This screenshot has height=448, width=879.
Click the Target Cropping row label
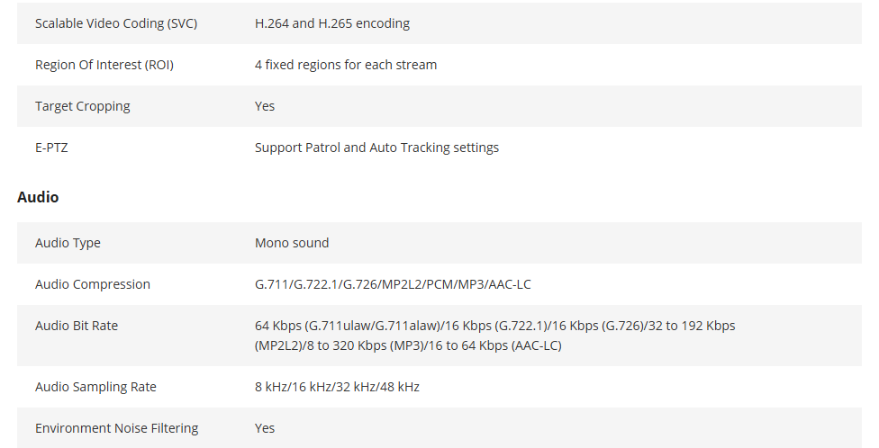(83, 106)
